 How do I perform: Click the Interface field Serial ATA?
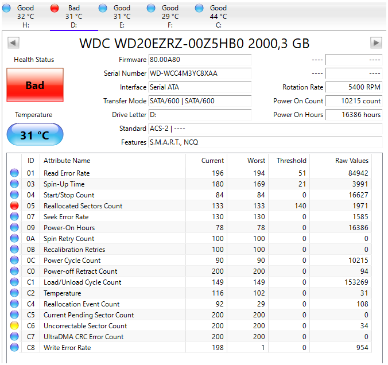[200, 87]
